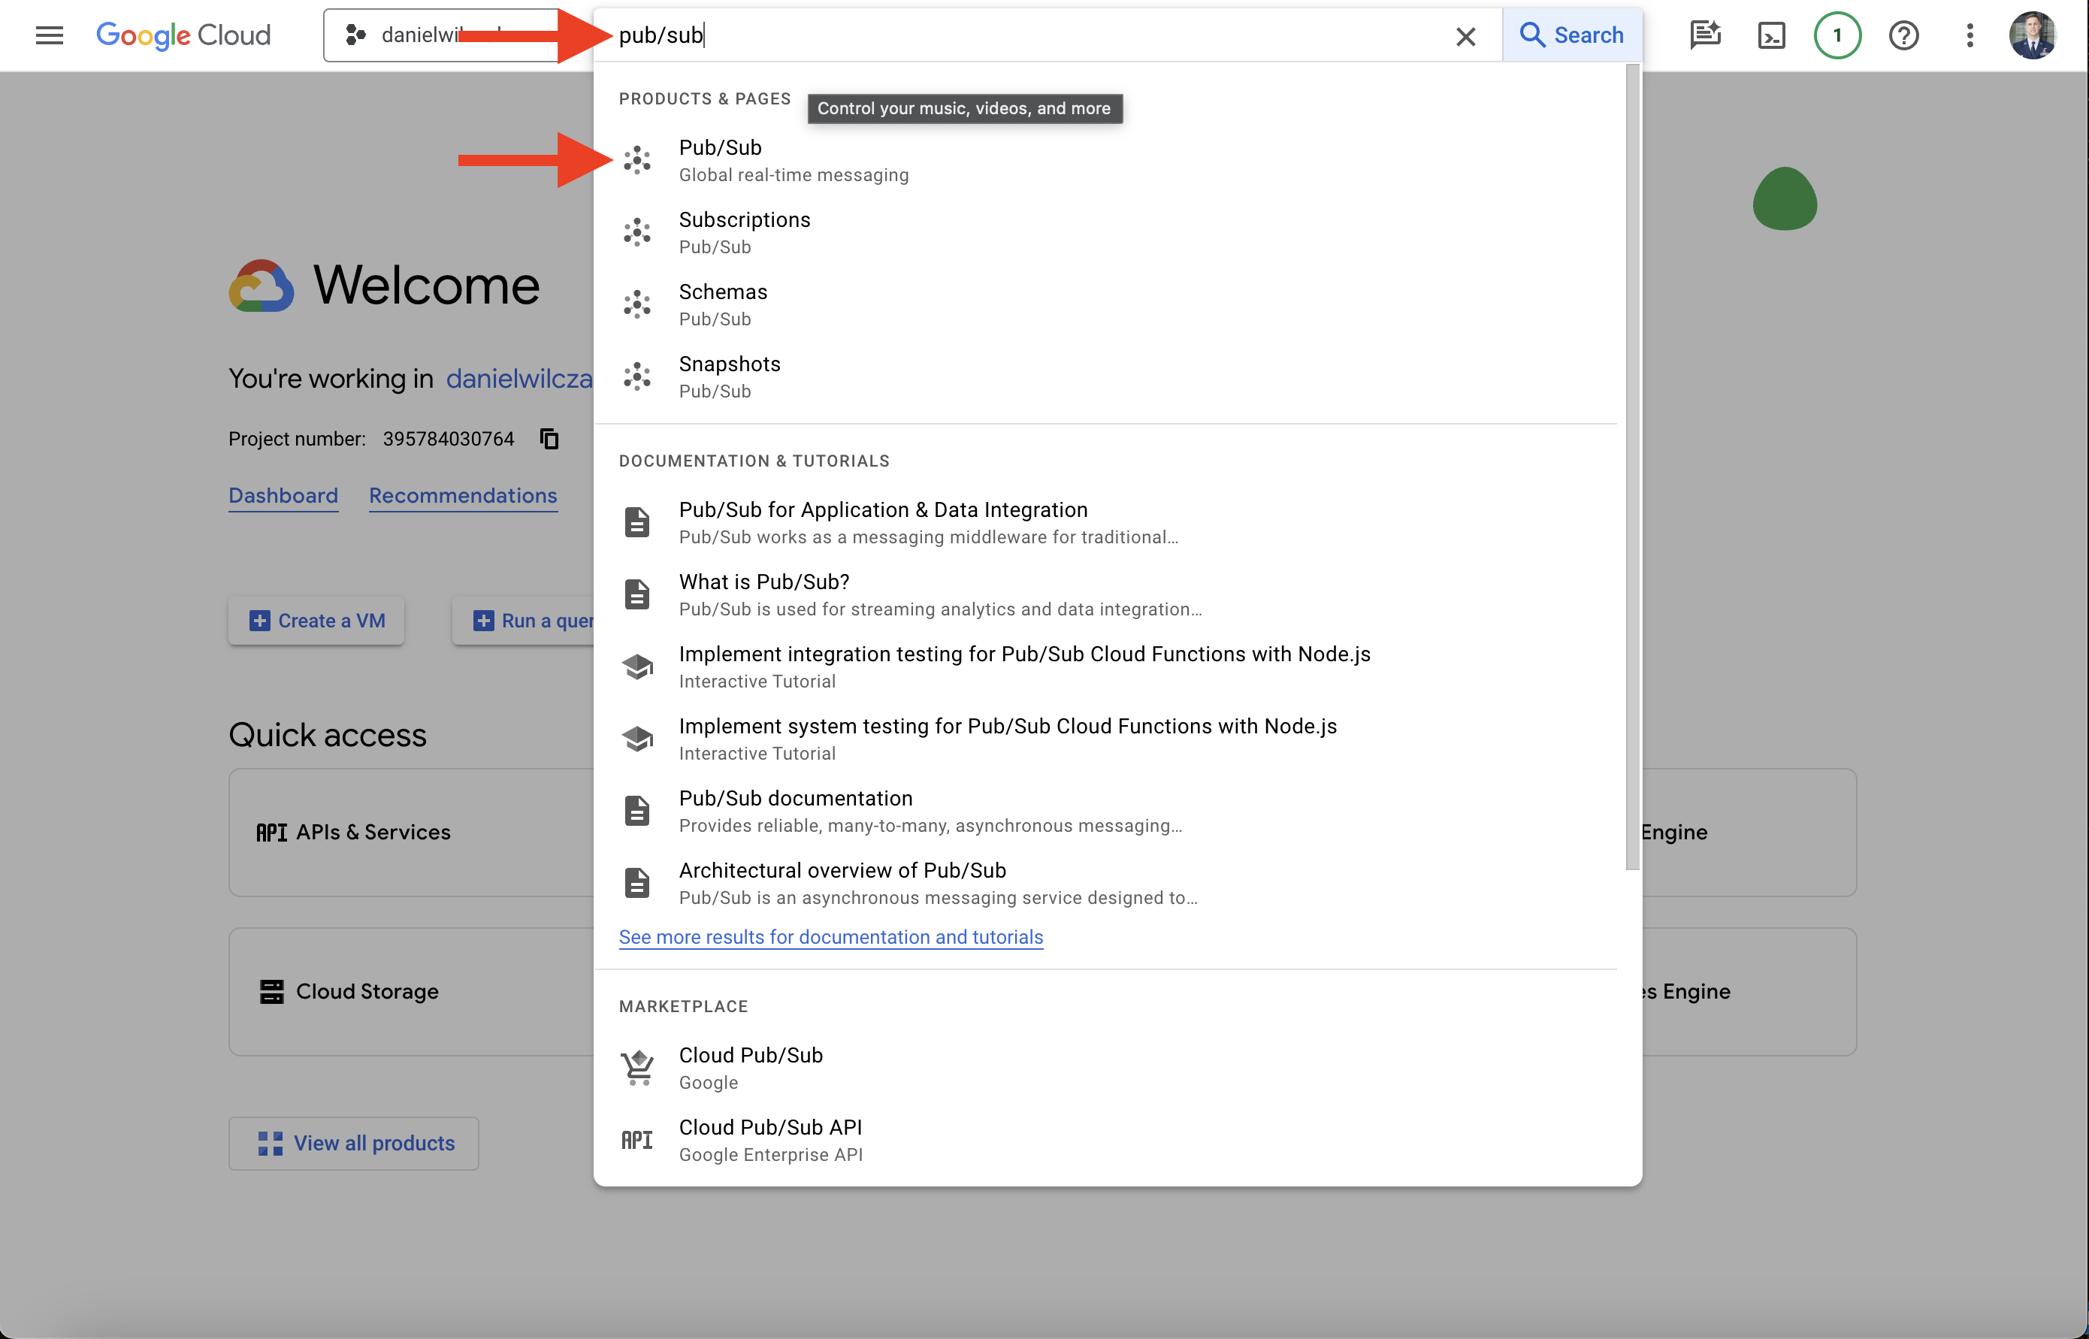Open APIs & Services quick access card
Screen dimensions: 2089x1339
(x=411, y=832)
